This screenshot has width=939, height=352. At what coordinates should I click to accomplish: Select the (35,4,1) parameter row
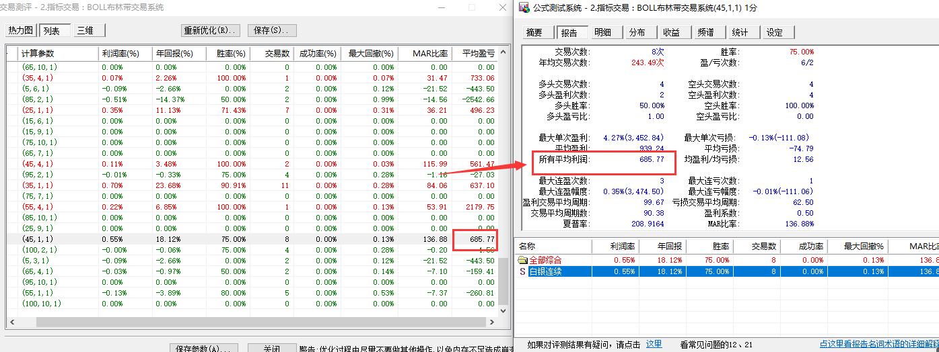[x=252, y=78]
